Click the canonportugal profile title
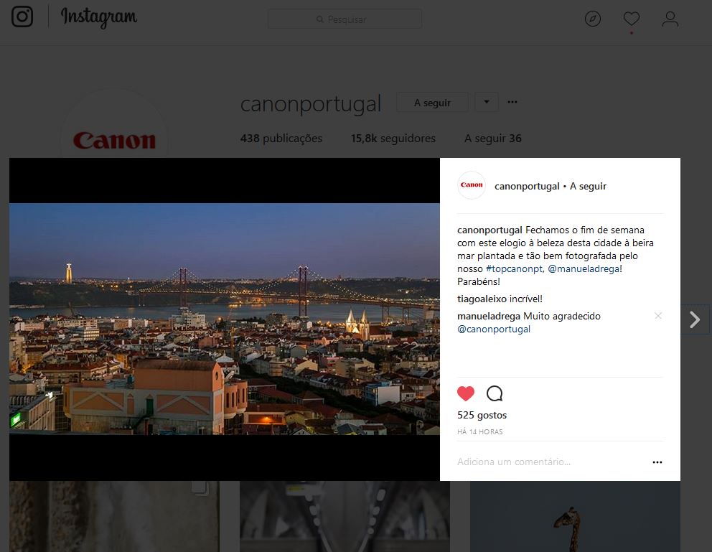 tap(311, 104)
